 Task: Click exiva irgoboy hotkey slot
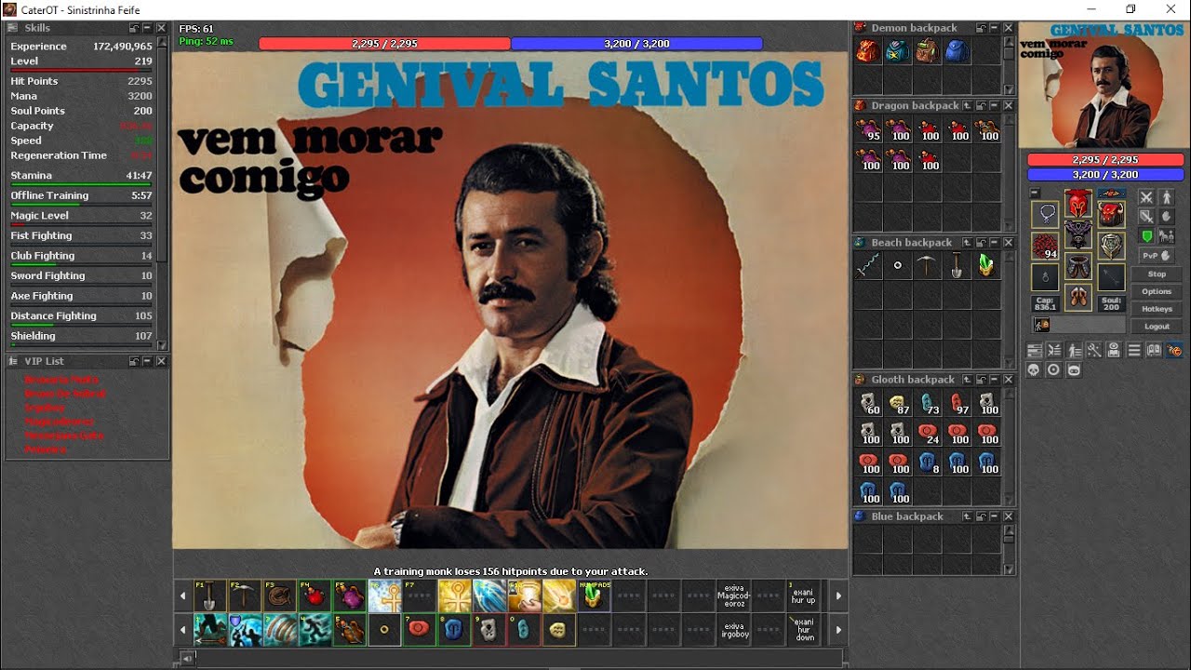(x=734, y=629)
